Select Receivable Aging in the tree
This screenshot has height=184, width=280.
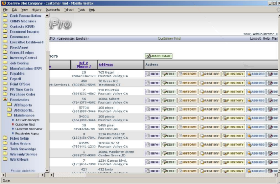tap(27, 133)
